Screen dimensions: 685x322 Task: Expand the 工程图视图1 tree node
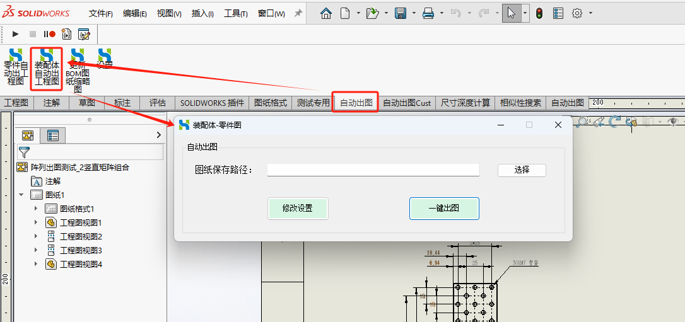click(x=36, y=222)
